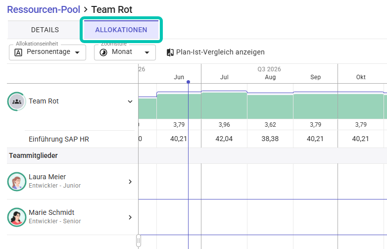
Task: Click the today marker on the timeline
Action: (x=189, y=82)
